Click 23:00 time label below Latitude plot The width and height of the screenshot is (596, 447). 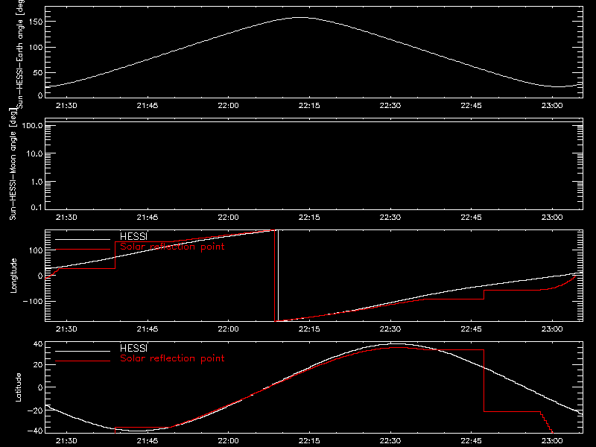tap(552, 441)
